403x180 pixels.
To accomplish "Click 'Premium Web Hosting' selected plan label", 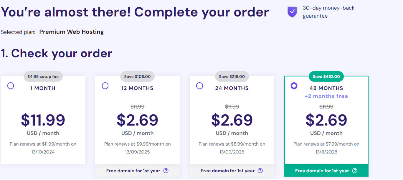I will click(71, 32).
